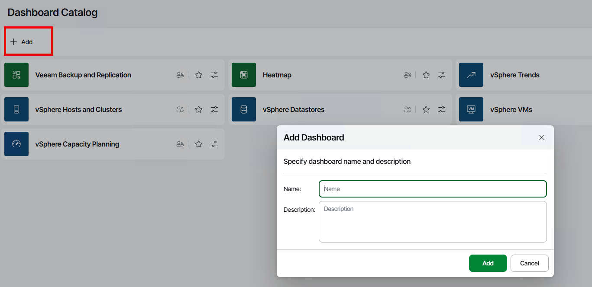
Task: Open the vSphere Hosts and Clusters icon
Action: pos(16,109)
